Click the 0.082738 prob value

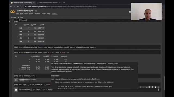pos(41,41)
